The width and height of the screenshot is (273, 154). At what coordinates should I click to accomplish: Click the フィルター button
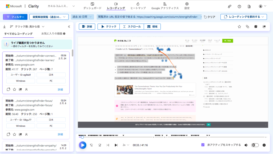click(15, 17)
